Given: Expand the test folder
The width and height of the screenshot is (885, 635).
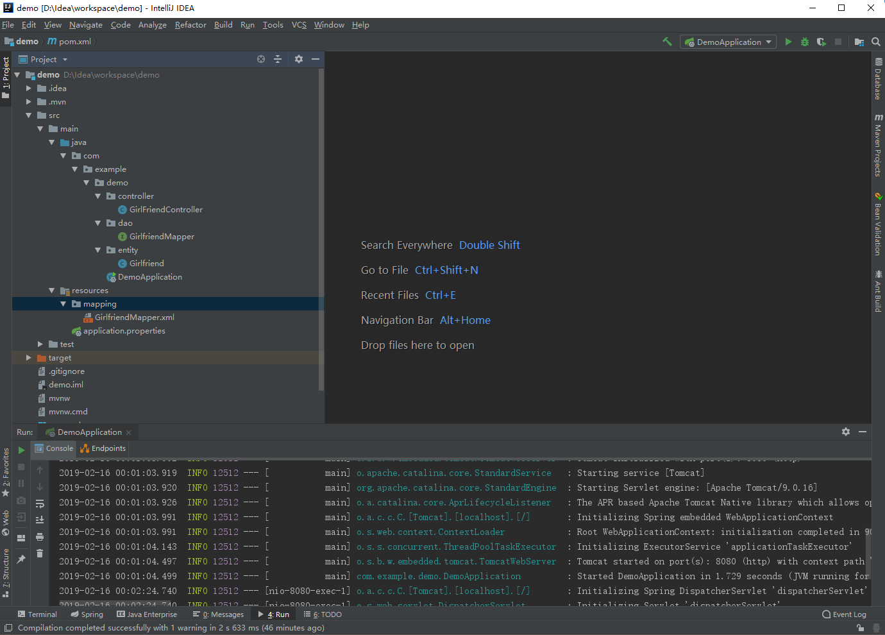Looking at the screenshot, I should (40, 344).
